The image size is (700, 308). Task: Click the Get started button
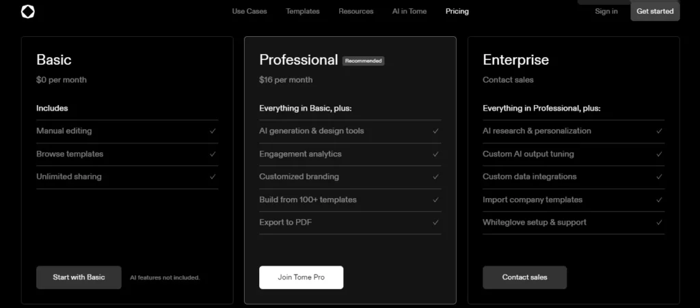(655, 11)
